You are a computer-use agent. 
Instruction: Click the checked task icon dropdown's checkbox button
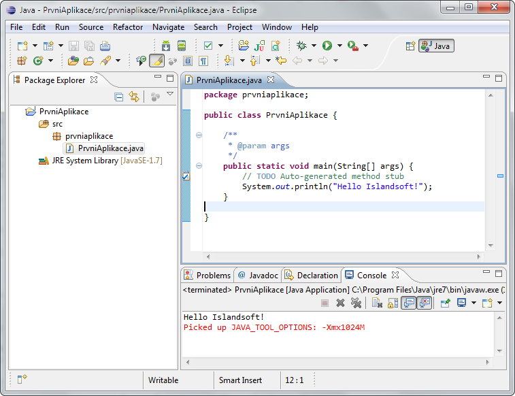(x=208, y=46)
